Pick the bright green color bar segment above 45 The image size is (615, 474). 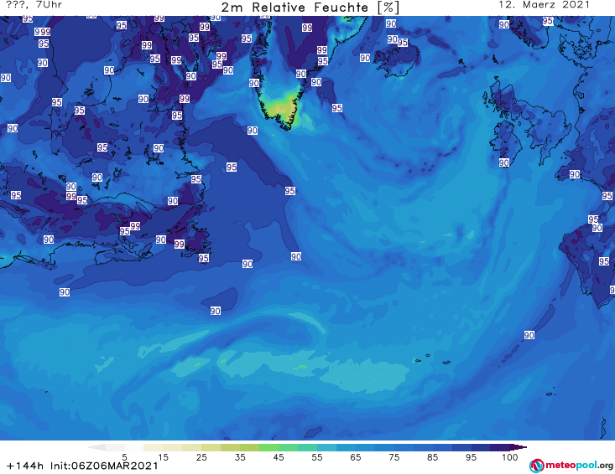coord(268,447)
